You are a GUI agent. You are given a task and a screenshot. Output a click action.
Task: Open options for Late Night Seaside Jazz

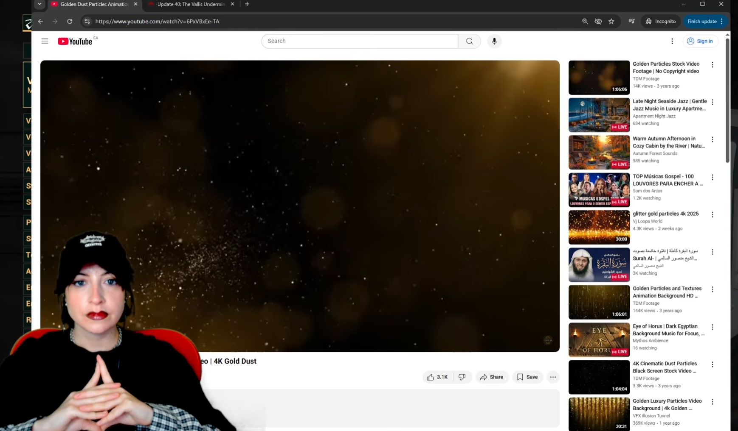pos(713,102)
